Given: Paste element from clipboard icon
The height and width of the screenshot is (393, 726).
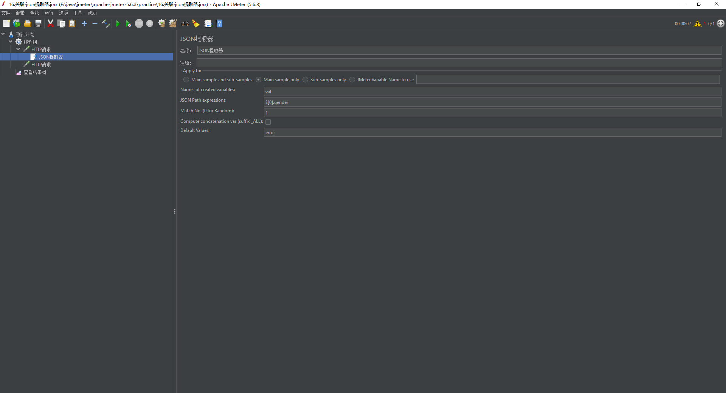Looking at the screenshot, I should (x=72, y=23).
